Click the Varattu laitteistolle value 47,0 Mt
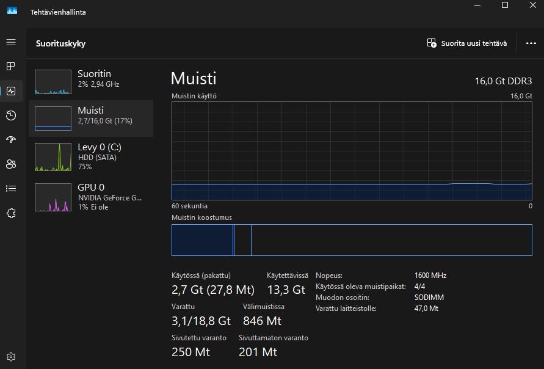Viewport: 544px width, 369px height. 426,309
